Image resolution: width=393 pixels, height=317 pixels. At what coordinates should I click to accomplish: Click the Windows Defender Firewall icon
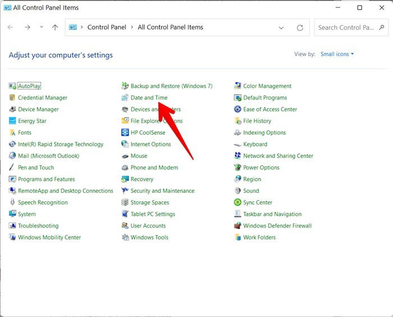pos(237,225)
